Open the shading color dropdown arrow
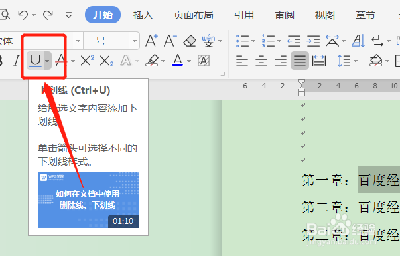 [x=387, y=61]
